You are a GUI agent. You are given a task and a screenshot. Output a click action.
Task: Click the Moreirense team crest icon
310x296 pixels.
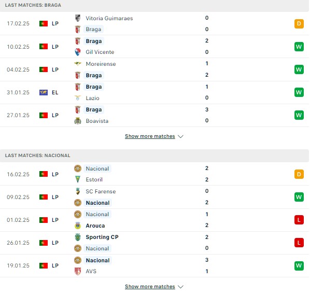point(78,64)
